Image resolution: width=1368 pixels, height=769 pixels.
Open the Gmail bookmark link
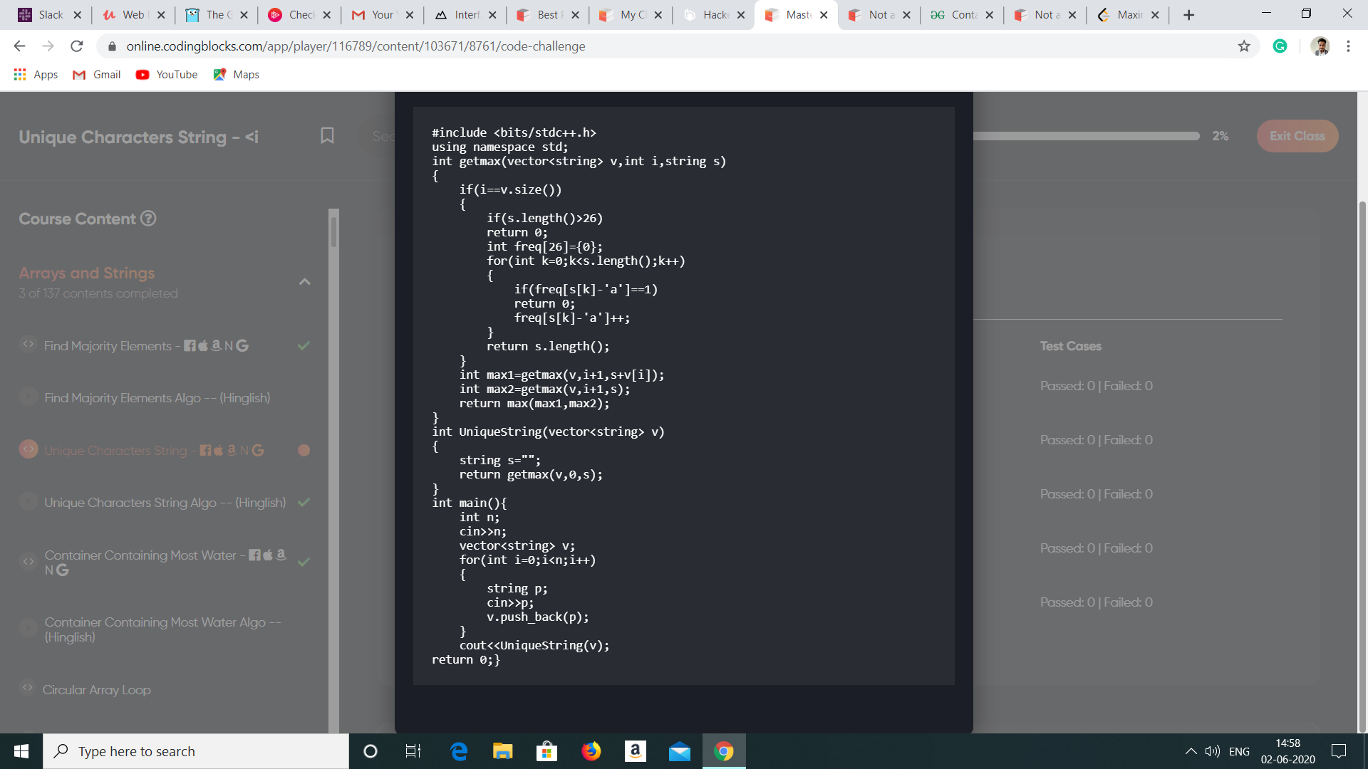click(97, 75)
